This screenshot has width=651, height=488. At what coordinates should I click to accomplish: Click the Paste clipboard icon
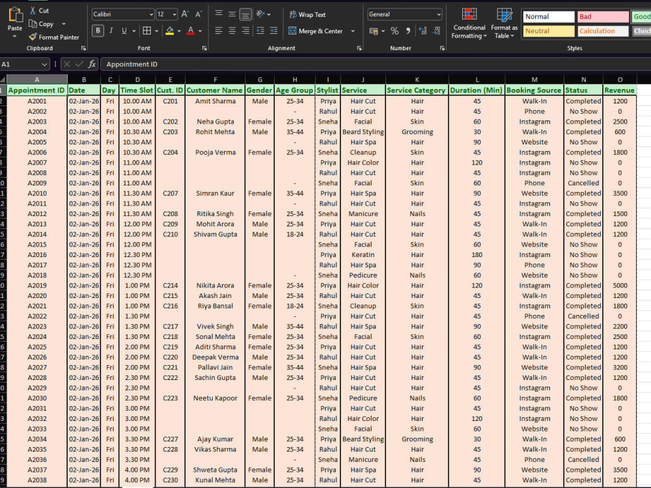(15, 15)
